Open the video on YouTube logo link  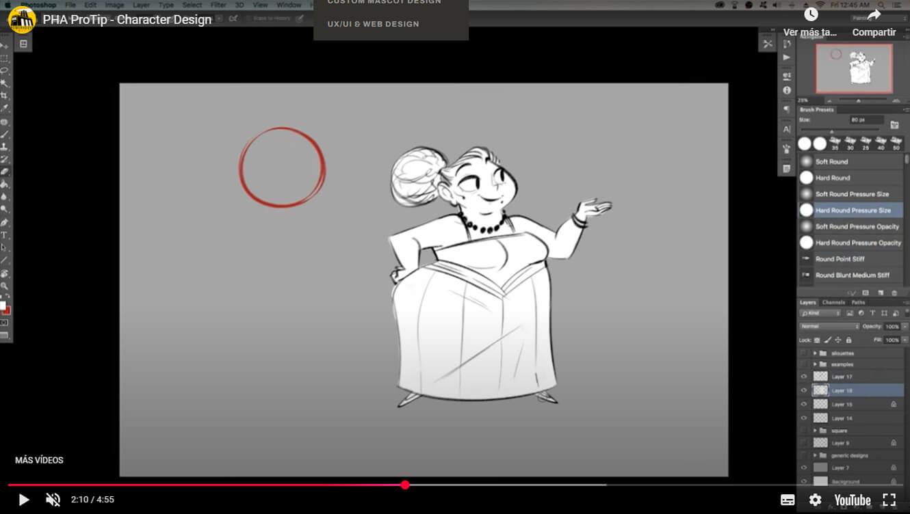coord(852,500)
